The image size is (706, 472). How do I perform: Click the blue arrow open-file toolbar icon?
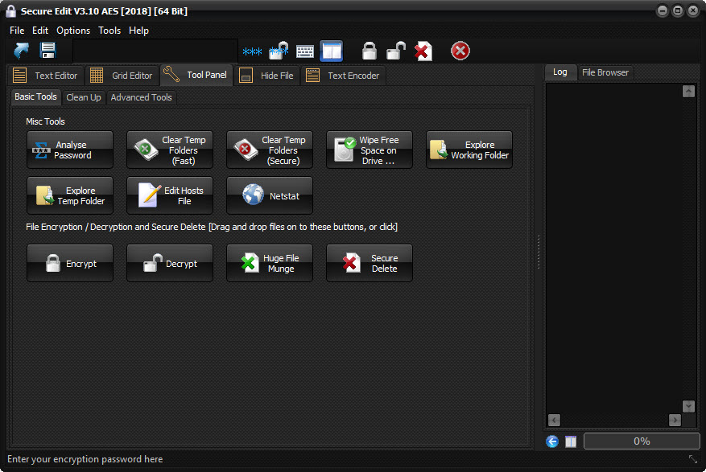click(x=21, y=51)
